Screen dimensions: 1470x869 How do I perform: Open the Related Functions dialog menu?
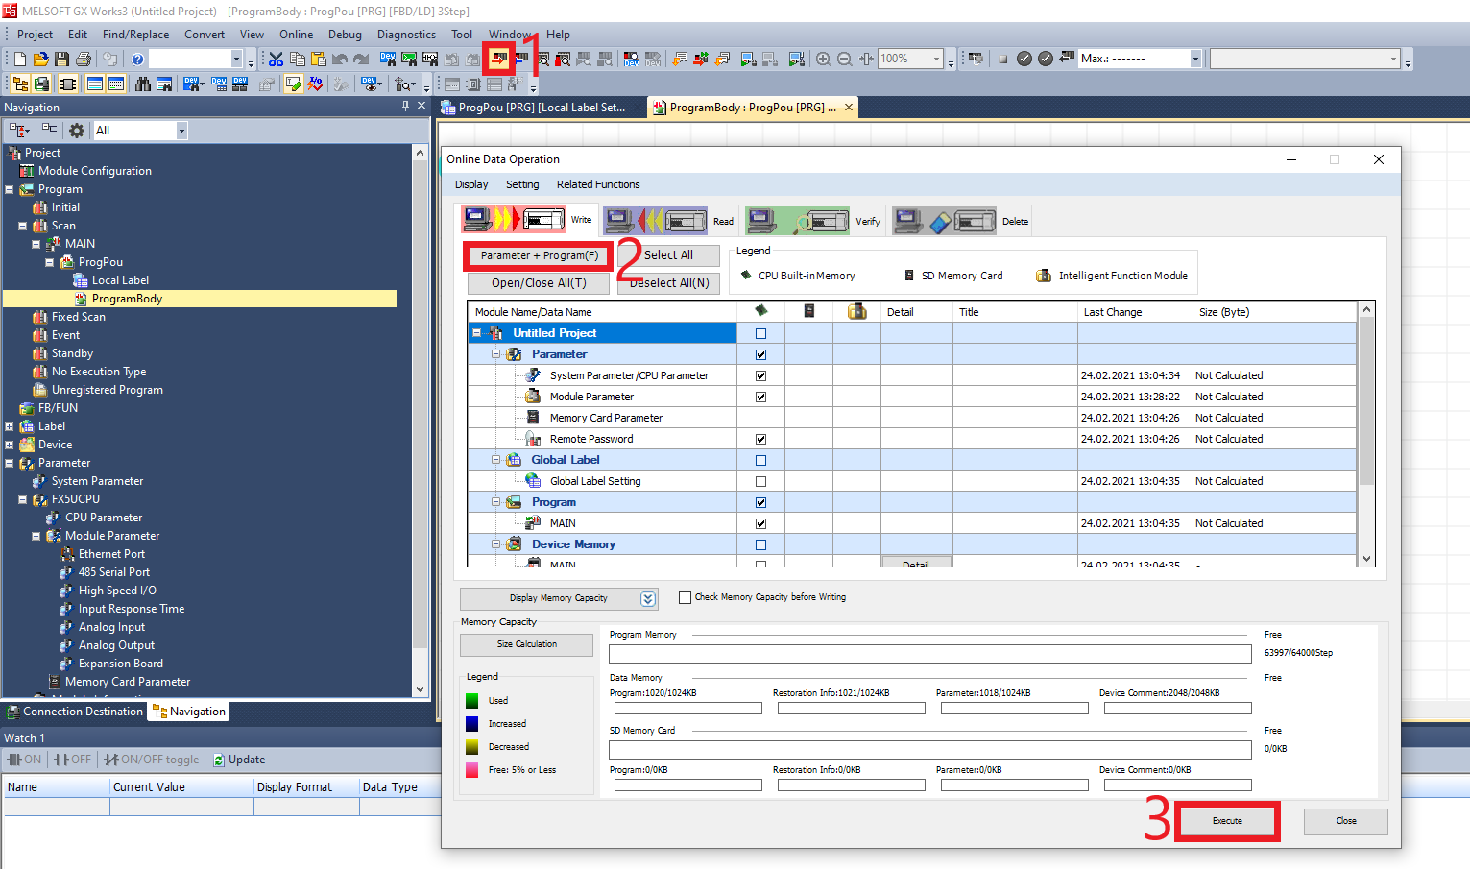598,184
